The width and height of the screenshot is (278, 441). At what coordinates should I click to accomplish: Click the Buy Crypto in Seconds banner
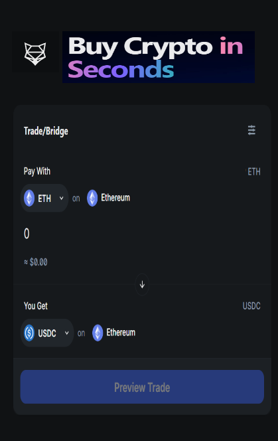[x=159, y=57]
